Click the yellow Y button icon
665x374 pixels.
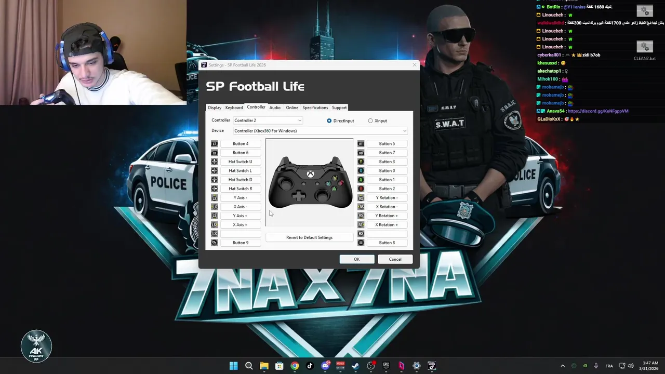tap(361, 162)
